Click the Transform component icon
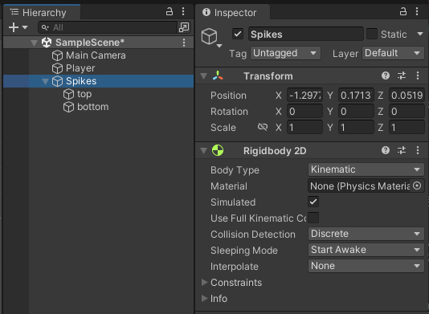The height and width of the screenshot is (314, 429). [218, 75]
